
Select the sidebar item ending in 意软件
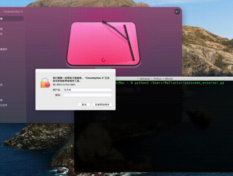pyautogui.click(x=4, y=49)
